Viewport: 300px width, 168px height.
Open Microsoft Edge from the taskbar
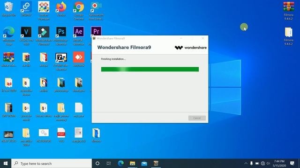click(x=121, y=163)
